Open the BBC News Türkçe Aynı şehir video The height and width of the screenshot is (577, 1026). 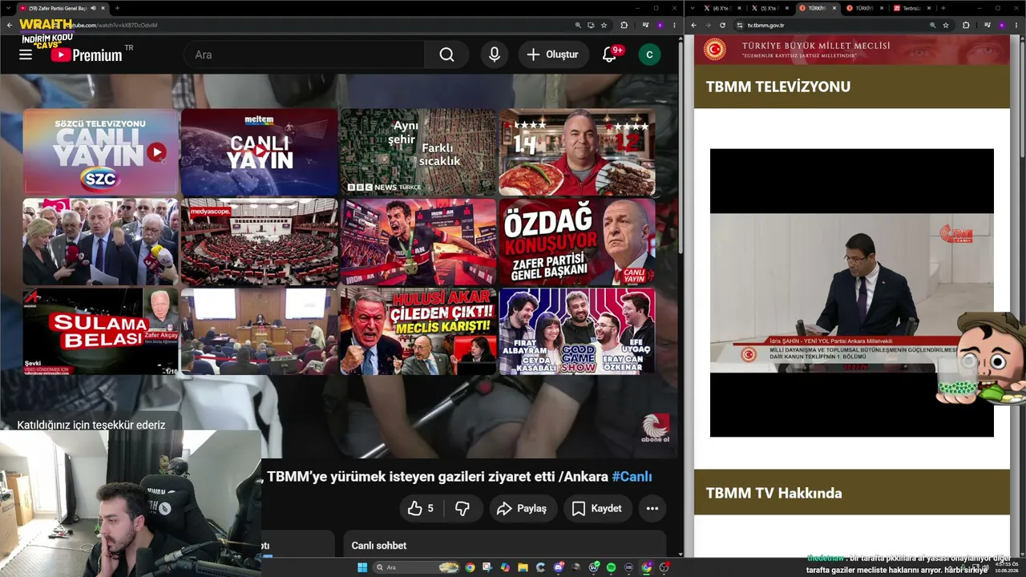418,151
